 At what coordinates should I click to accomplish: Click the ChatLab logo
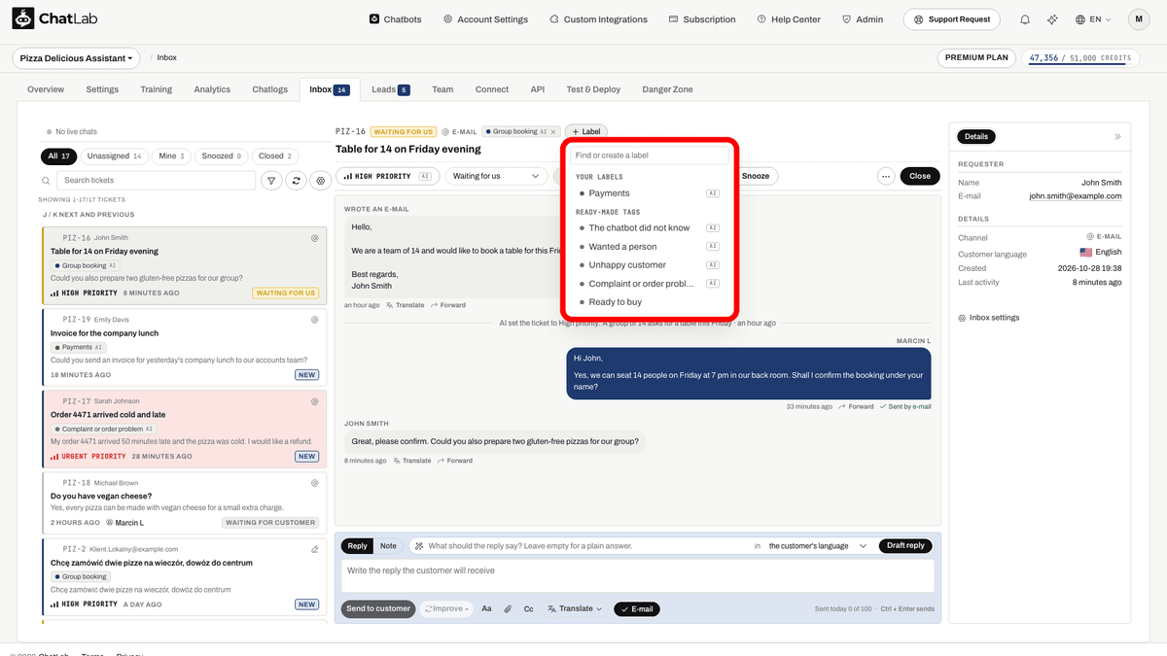point(55,19)
